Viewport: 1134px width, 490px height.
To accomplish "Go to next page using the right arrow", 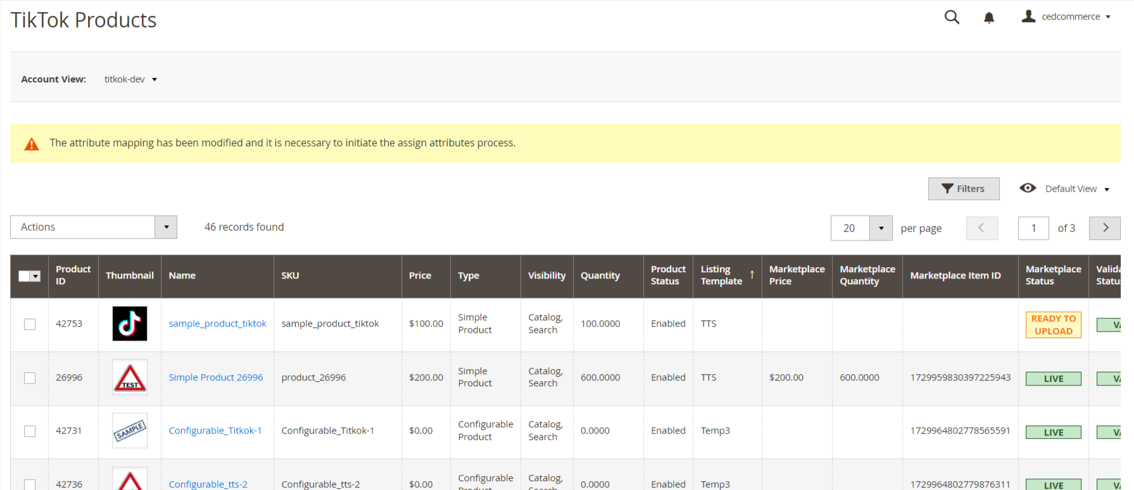I will point(1105,228).
